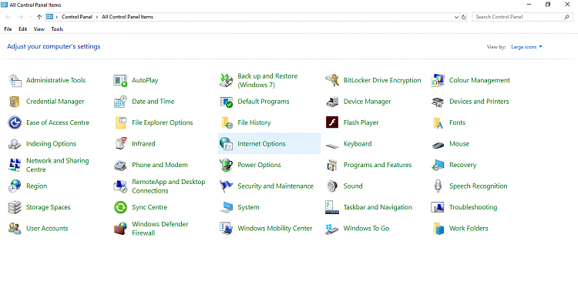Open the Device Manager icon
The image size is (578, 308).
pos(332,102)
